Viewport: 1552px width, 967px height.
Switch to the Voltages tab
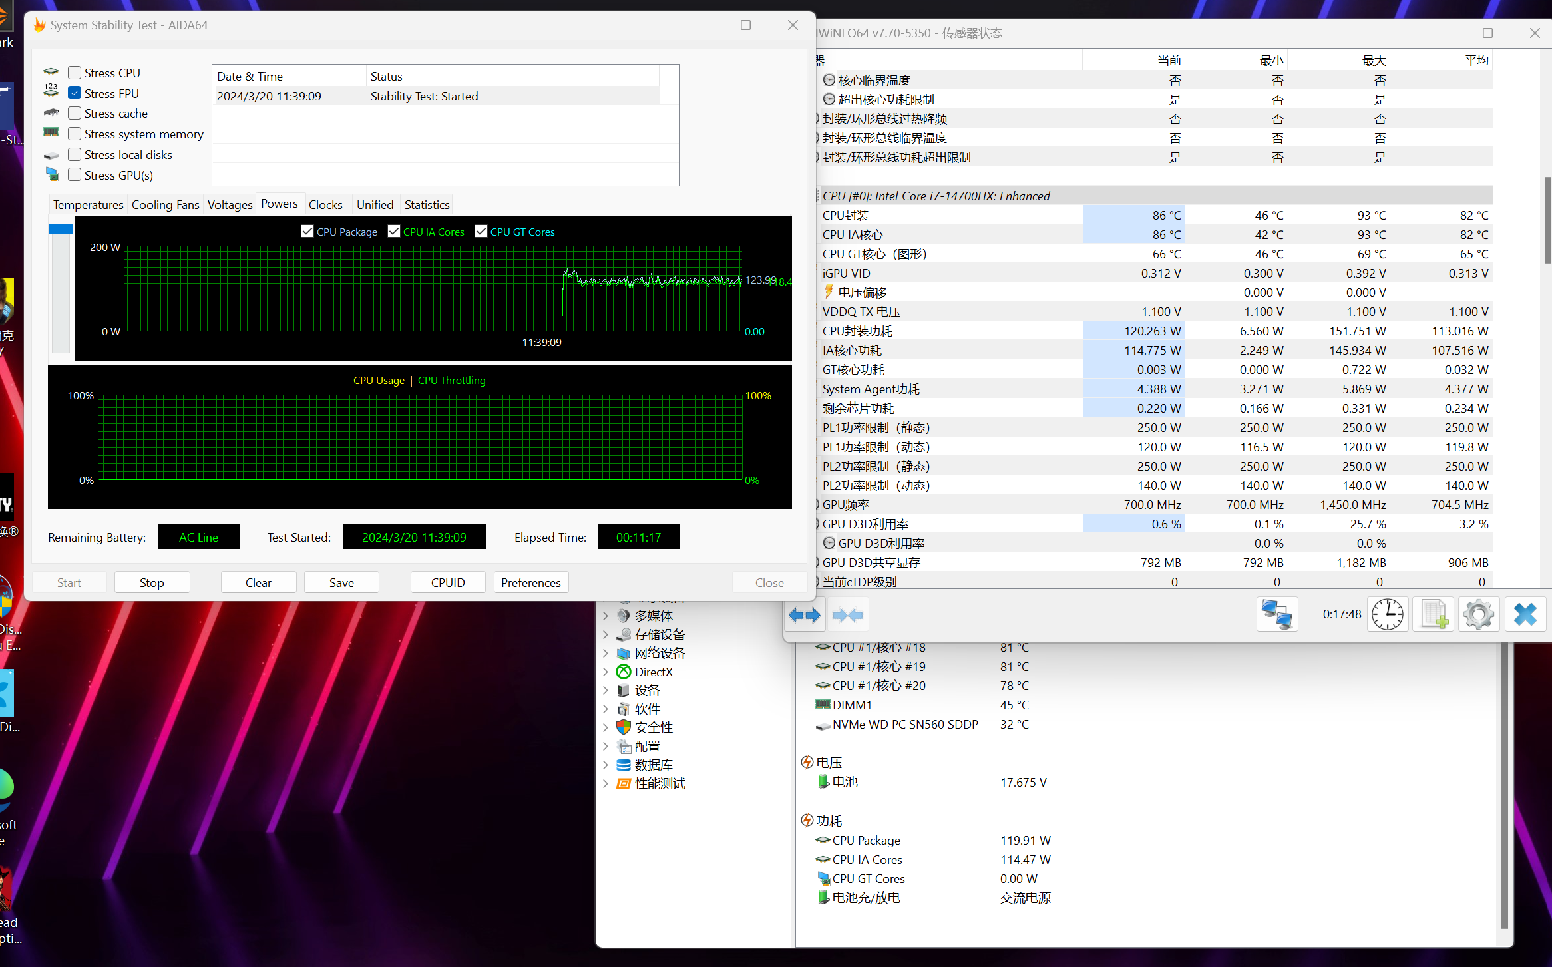tap(230, 204)
